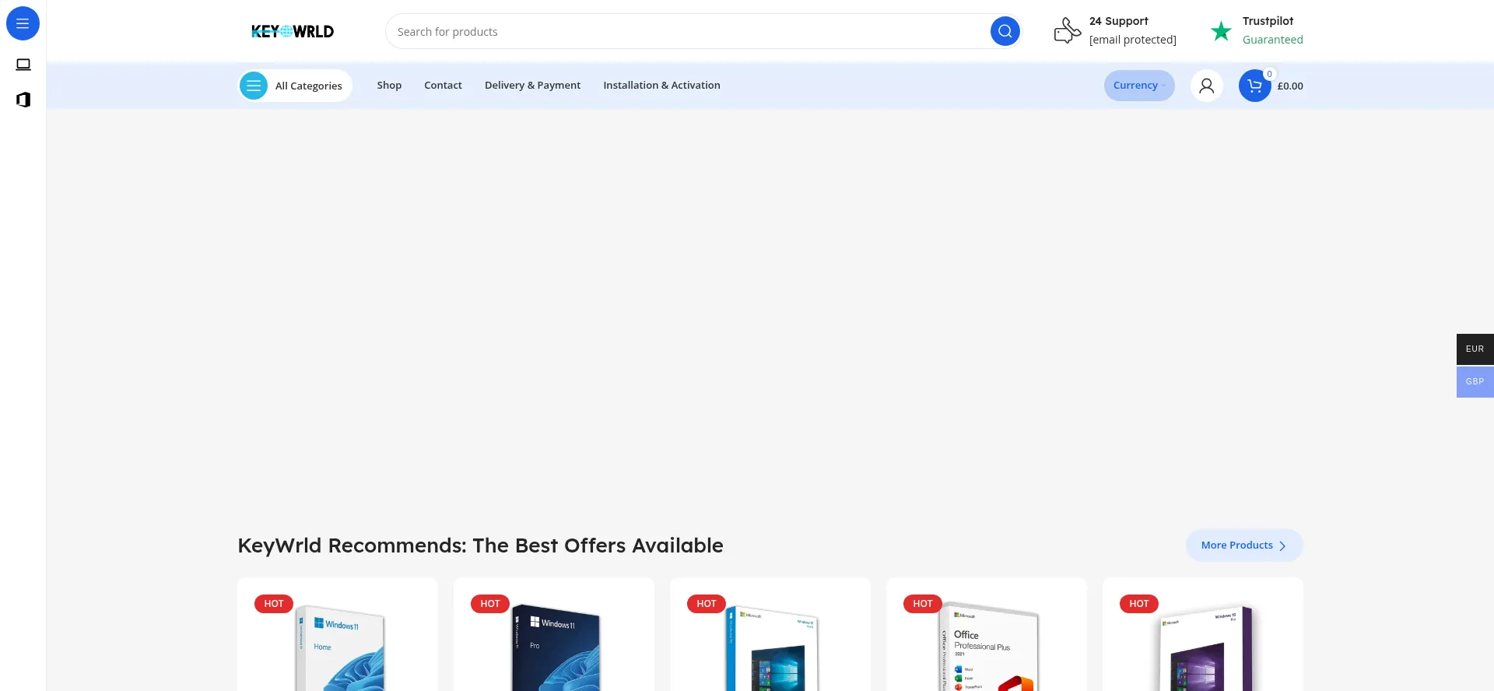Screen dimensions: 1494x691
Task: Click the [email protected] support link
Action: coord(1132,40)
